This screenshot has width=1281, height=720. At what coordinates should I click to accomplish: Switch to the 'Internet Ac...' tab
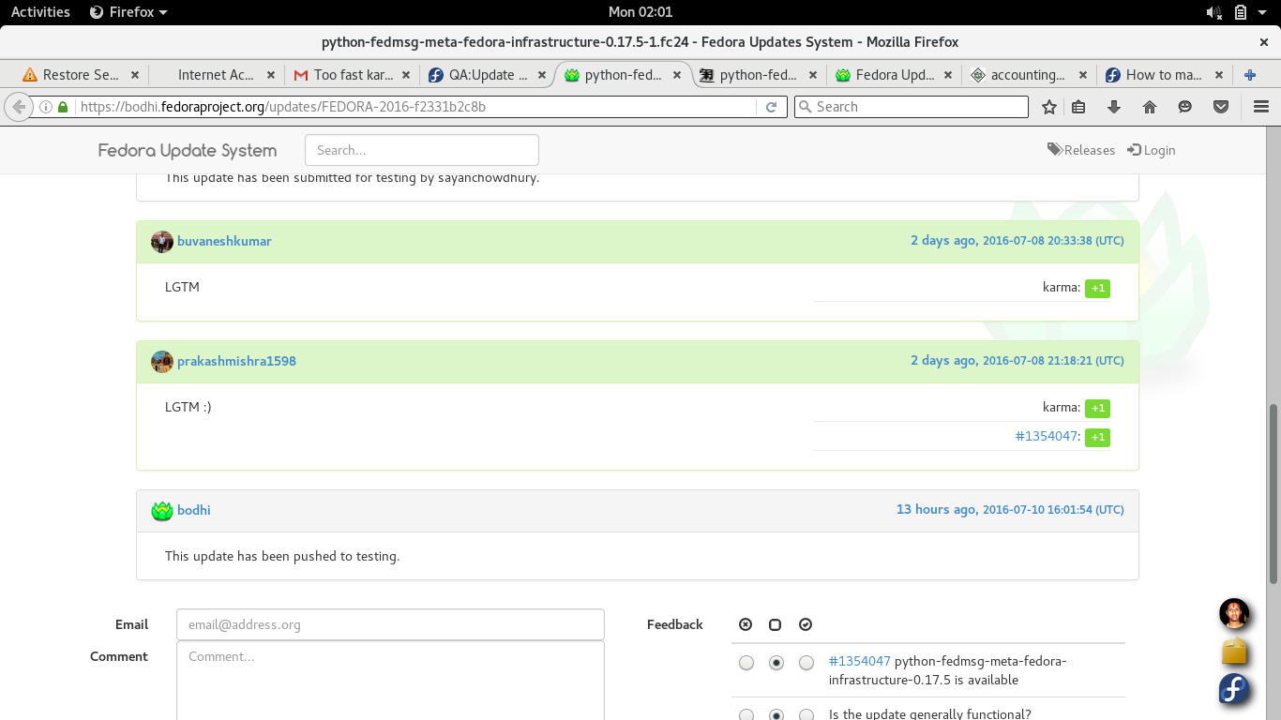coord(216,75)
